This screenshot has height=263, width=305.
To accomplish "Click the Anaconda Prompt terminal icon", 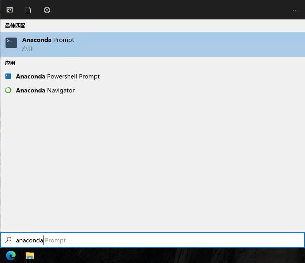I will pyautogui.click(x=11, y=43).
